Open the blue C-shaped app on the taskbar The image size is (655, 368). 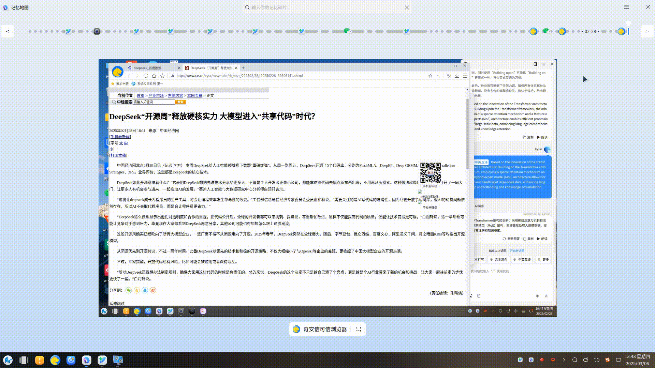[71, 360]
